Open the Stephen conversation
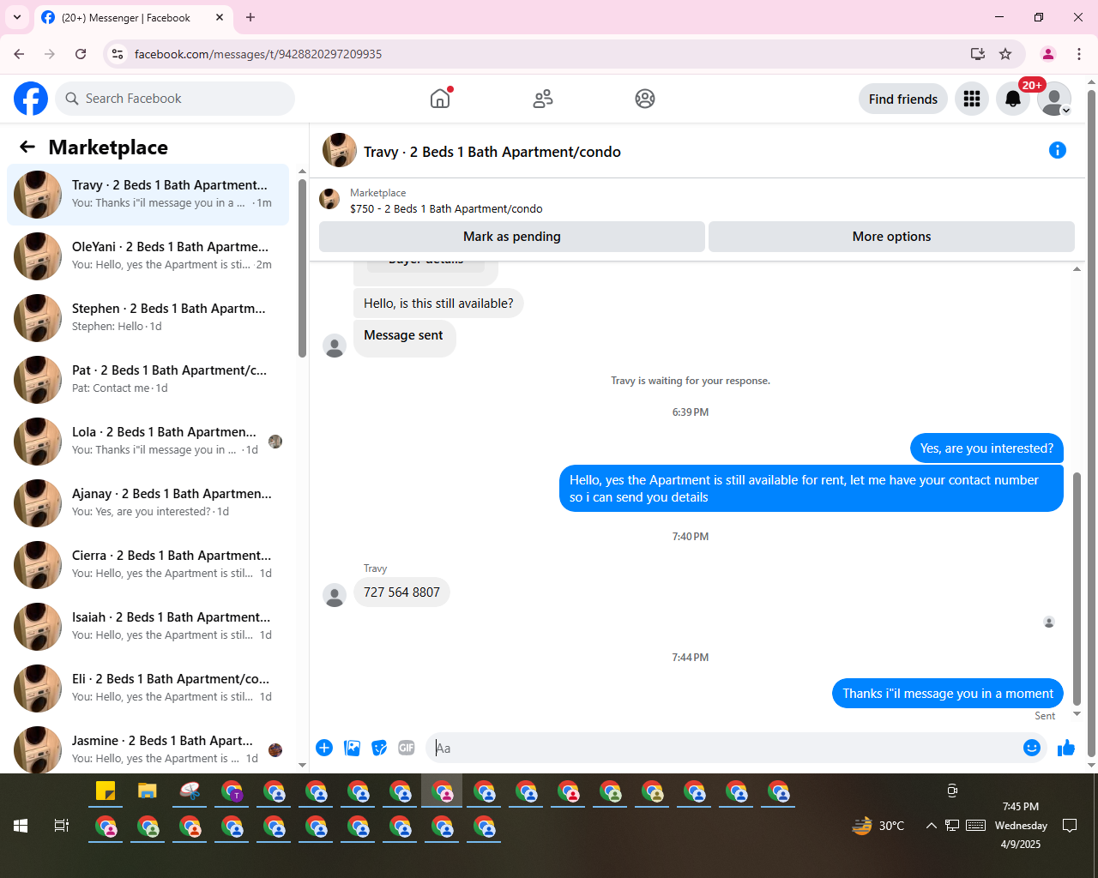This screenshot has height=878, width=1098. [x=148, y=318]
